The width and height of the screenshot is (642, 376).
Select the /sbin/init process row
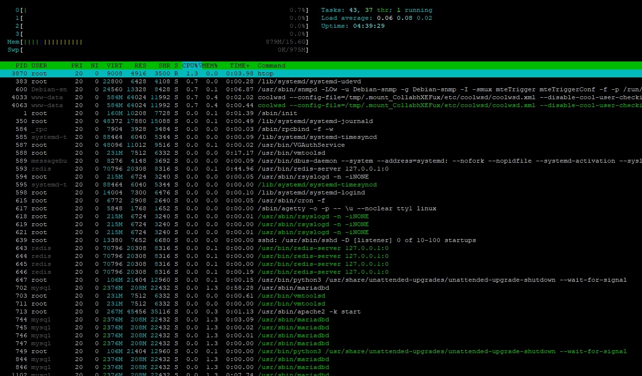click(x=321, y=113)
